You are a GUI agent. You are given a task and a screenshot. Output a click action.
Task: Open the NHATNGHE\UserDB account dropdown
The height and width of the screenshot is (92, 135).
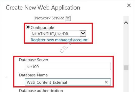tap(83, 33)
